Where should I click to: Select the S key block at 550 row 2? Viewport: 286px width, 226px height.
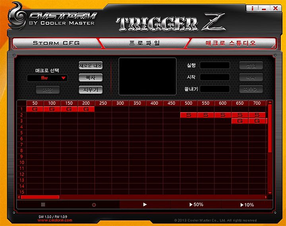pos(206,115)
